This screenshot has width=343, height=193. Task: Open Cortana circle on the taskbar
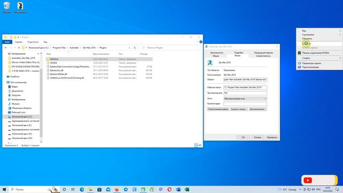64,189
